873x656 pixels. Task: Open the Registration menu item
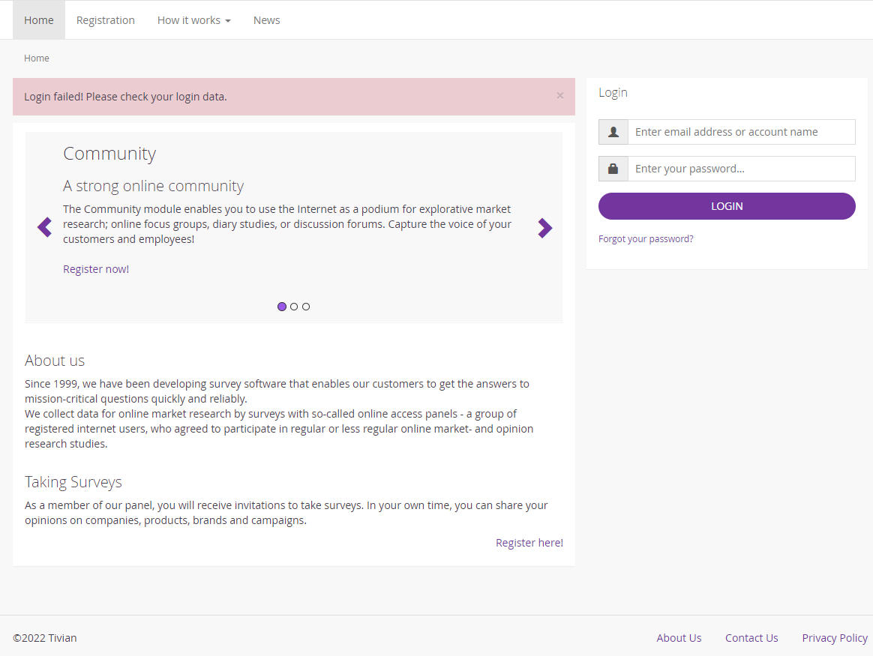[105, 20]
